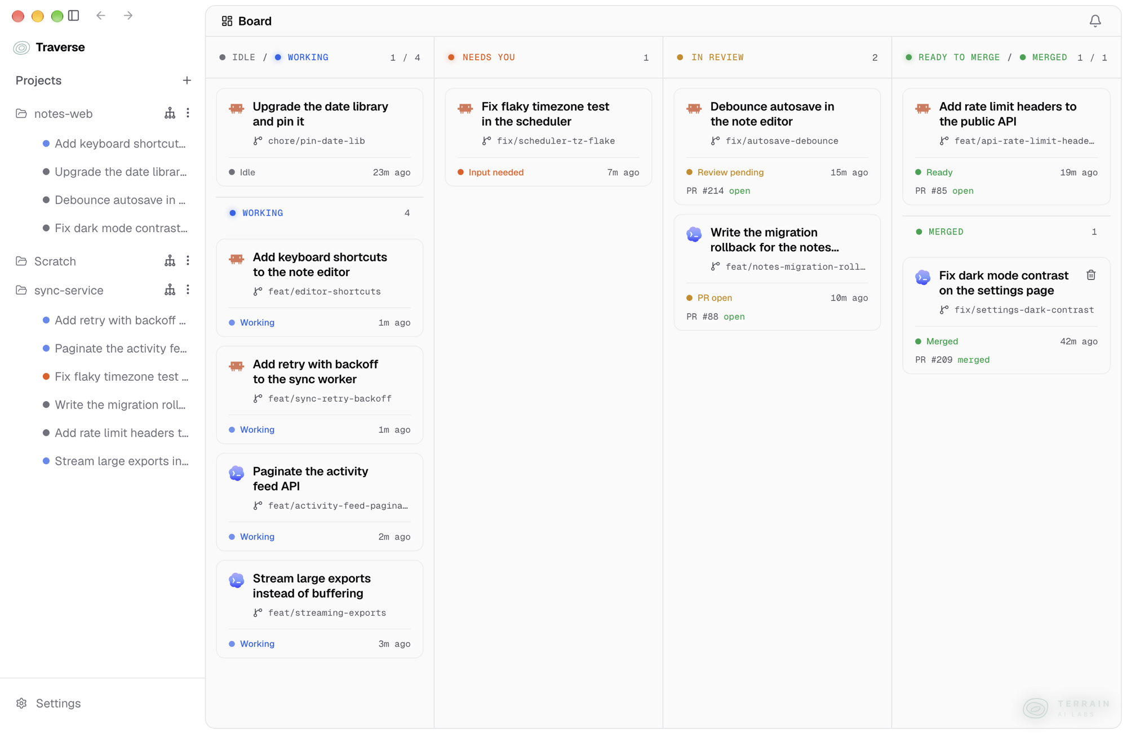Open the Add retry with backoff card

click(x=320, y=395)
